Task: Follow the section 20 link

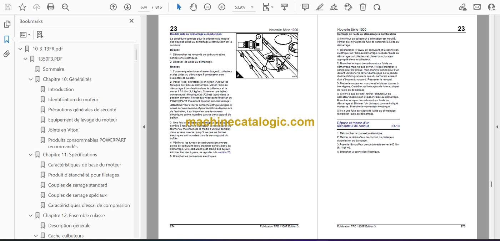Action: (x=224, y=152)
